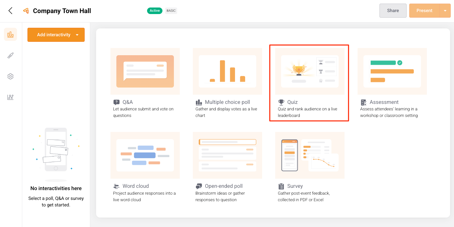Open the settings gear in sidebar
This screenshot has width=454, height=227.
click(x=10, y=76)
